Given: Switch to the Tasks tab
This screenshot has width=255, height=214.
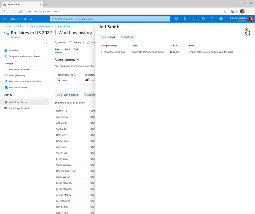Looking at the screenshot, I should pyautogui.click(x=76, y=49).
